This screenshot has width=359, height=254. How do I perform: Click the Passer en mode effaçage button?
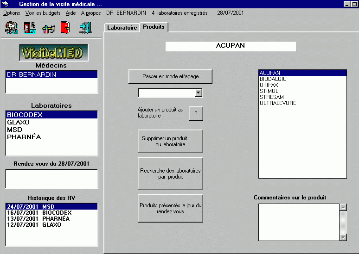[170, 76]
